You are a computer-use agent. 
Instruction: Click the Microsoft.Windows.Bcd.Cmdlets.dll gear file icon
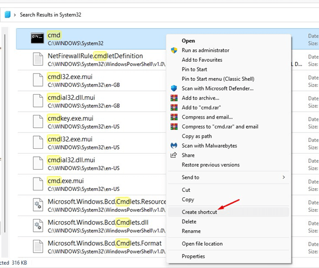(38, 225)
